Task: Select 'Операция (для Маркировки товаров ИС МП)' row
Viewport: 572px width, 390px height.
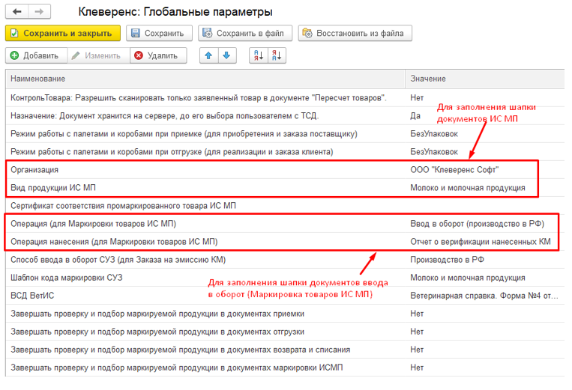Action: coord(285,224)
